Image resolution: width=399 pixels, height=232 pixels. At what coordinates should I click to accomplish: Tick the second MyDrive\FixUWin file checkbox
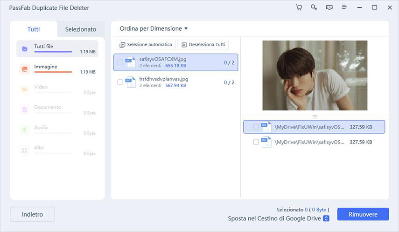(256, 142)
